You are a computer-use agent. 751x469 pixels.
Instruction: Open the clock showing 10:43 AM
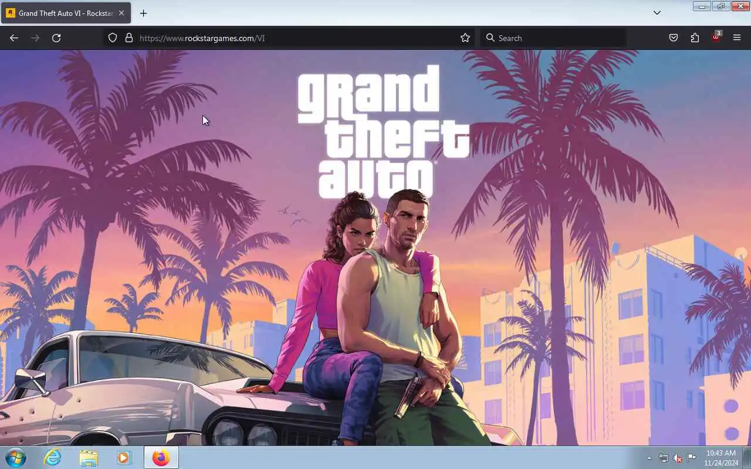[720, 458]
